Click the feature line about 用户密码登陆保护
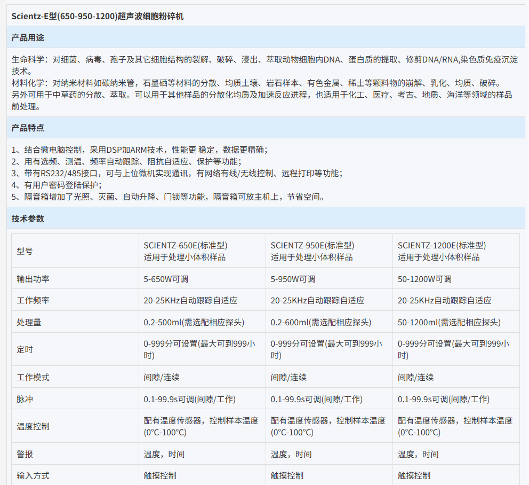529x485 pixels. point(57,185)
